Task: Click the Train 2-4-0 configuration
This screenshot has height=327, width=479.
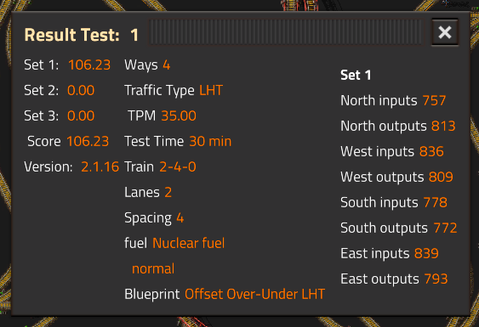Action: coord(178,166)
